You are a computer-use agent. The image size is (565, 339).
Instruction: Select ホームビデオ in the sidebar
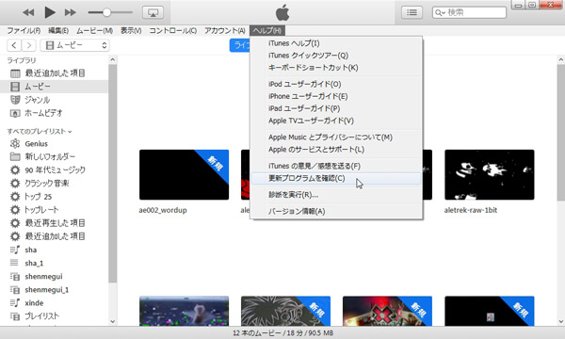click(54, 113)
